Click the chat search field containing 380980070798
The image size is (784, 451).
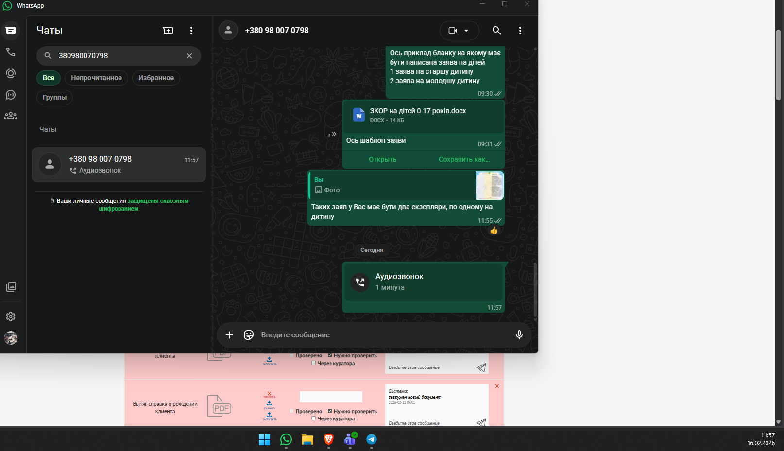(119, 56)
